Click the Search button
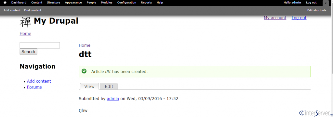The width and height of the screenshot is (333, 117). [x=29, y=52]
